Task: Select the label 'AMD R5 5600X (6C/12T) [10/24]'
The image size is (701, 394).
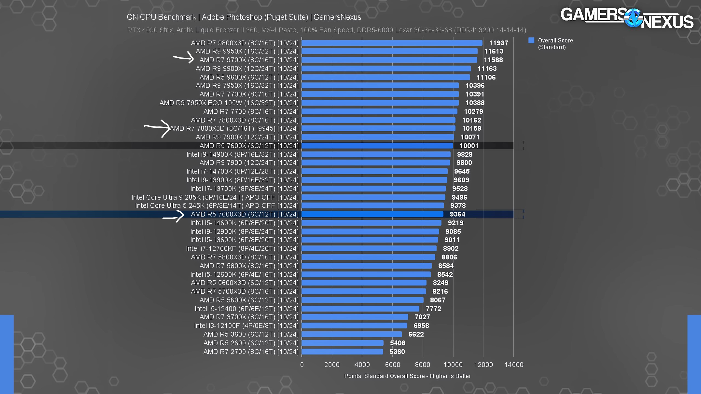Action: [249, 300]
